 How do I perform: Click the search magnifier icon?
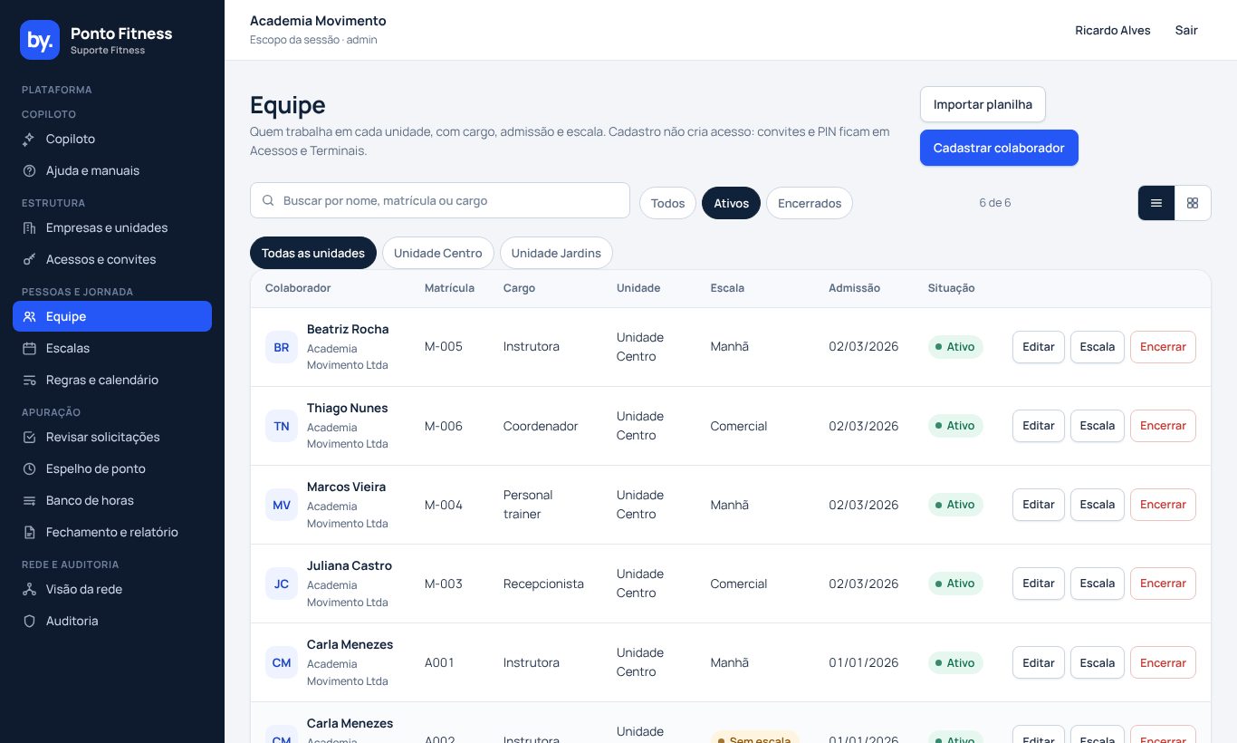(268, 200)
